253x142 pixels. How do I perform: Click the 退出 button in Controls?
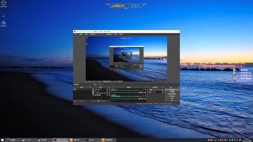pos(172,100)
